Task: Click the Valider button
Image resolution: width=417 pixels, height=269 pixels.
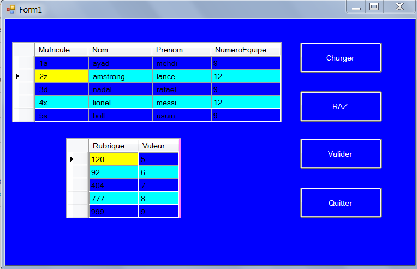Action: [x=340, y=154]
